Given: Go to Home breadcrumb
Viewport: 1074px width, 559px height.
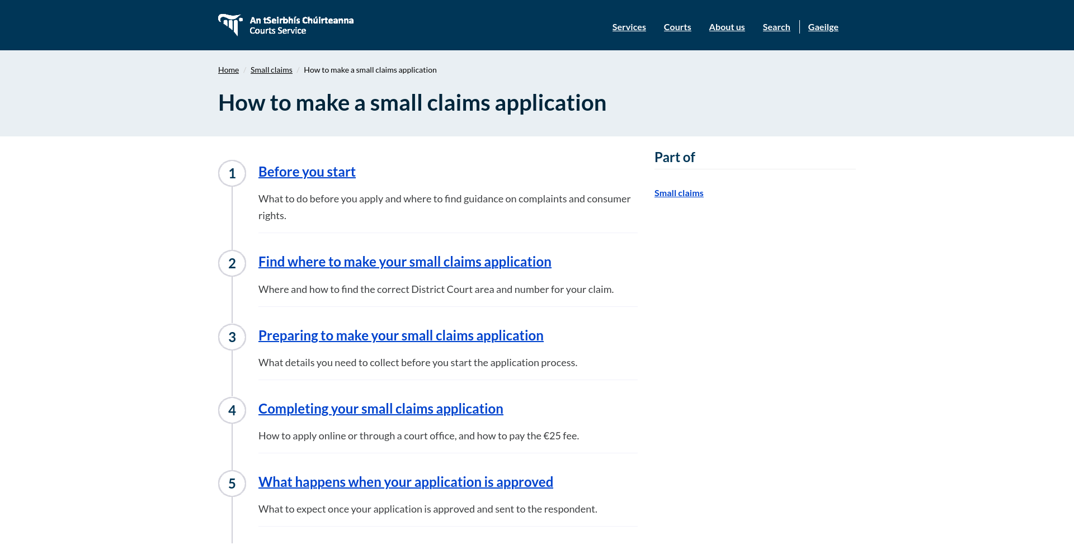Looking at the screenshot, I should coord(228,70).
